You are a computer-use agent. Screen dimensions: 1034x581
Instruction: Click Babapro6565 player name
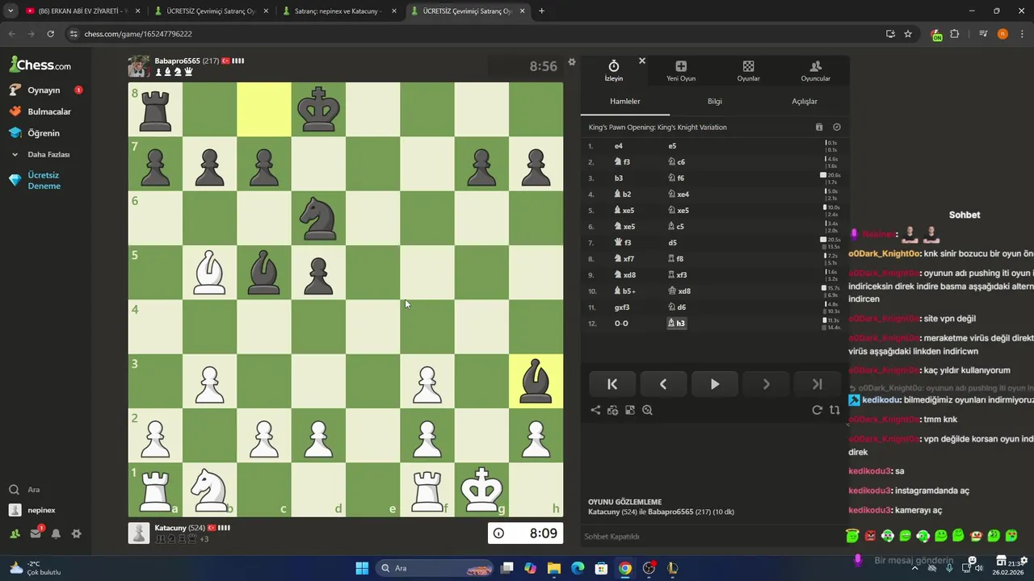tap(177, 61)
